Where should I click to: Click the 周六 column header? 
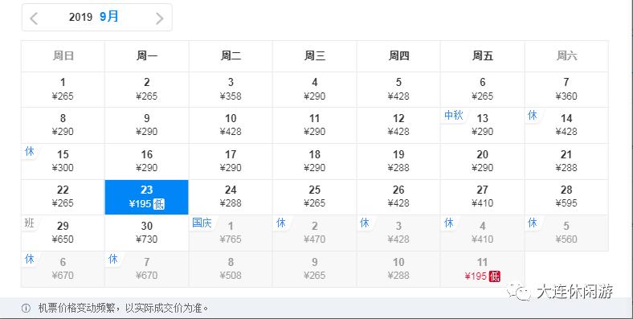coord(566,56)
